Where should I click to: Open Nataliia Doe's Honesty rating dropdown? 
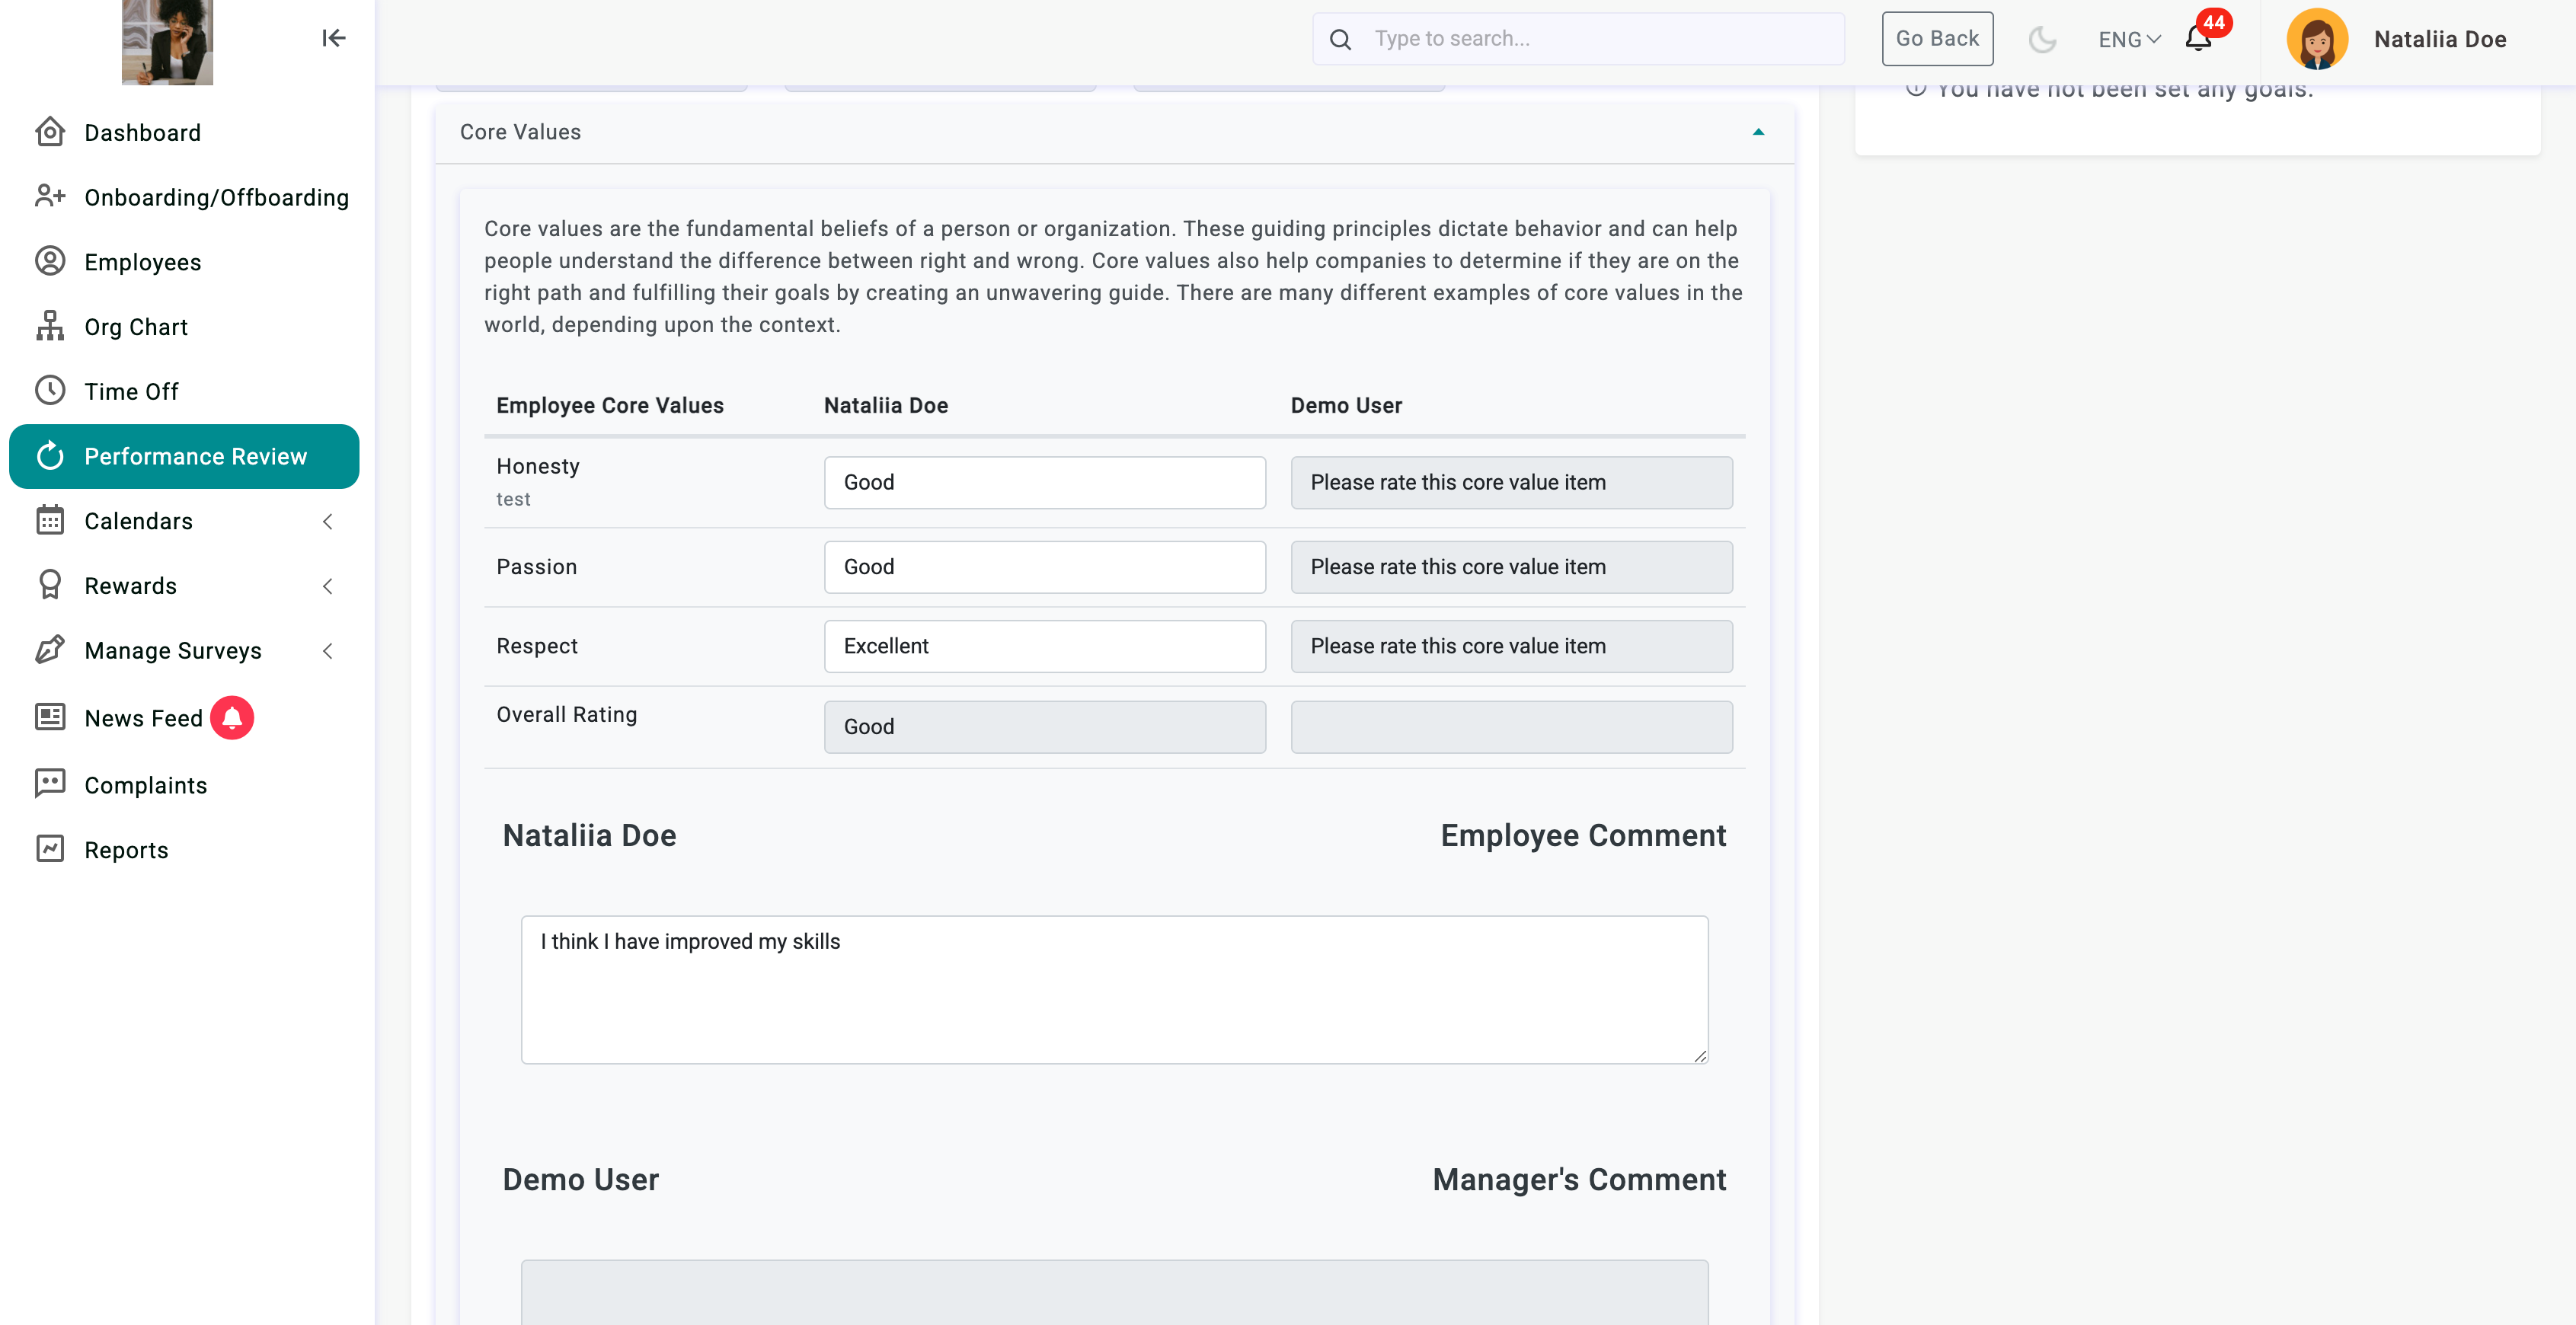tap(1044, 482)
